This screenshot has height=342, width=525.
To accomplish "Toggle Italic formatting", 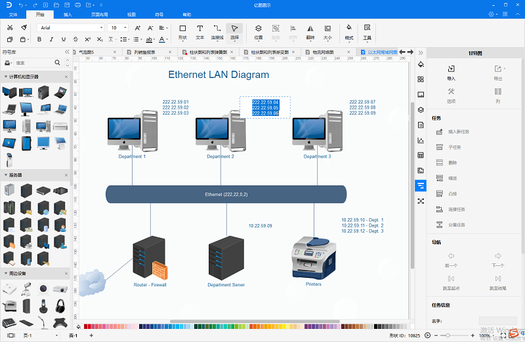I will pyautogui.click(x=52, y=39).
